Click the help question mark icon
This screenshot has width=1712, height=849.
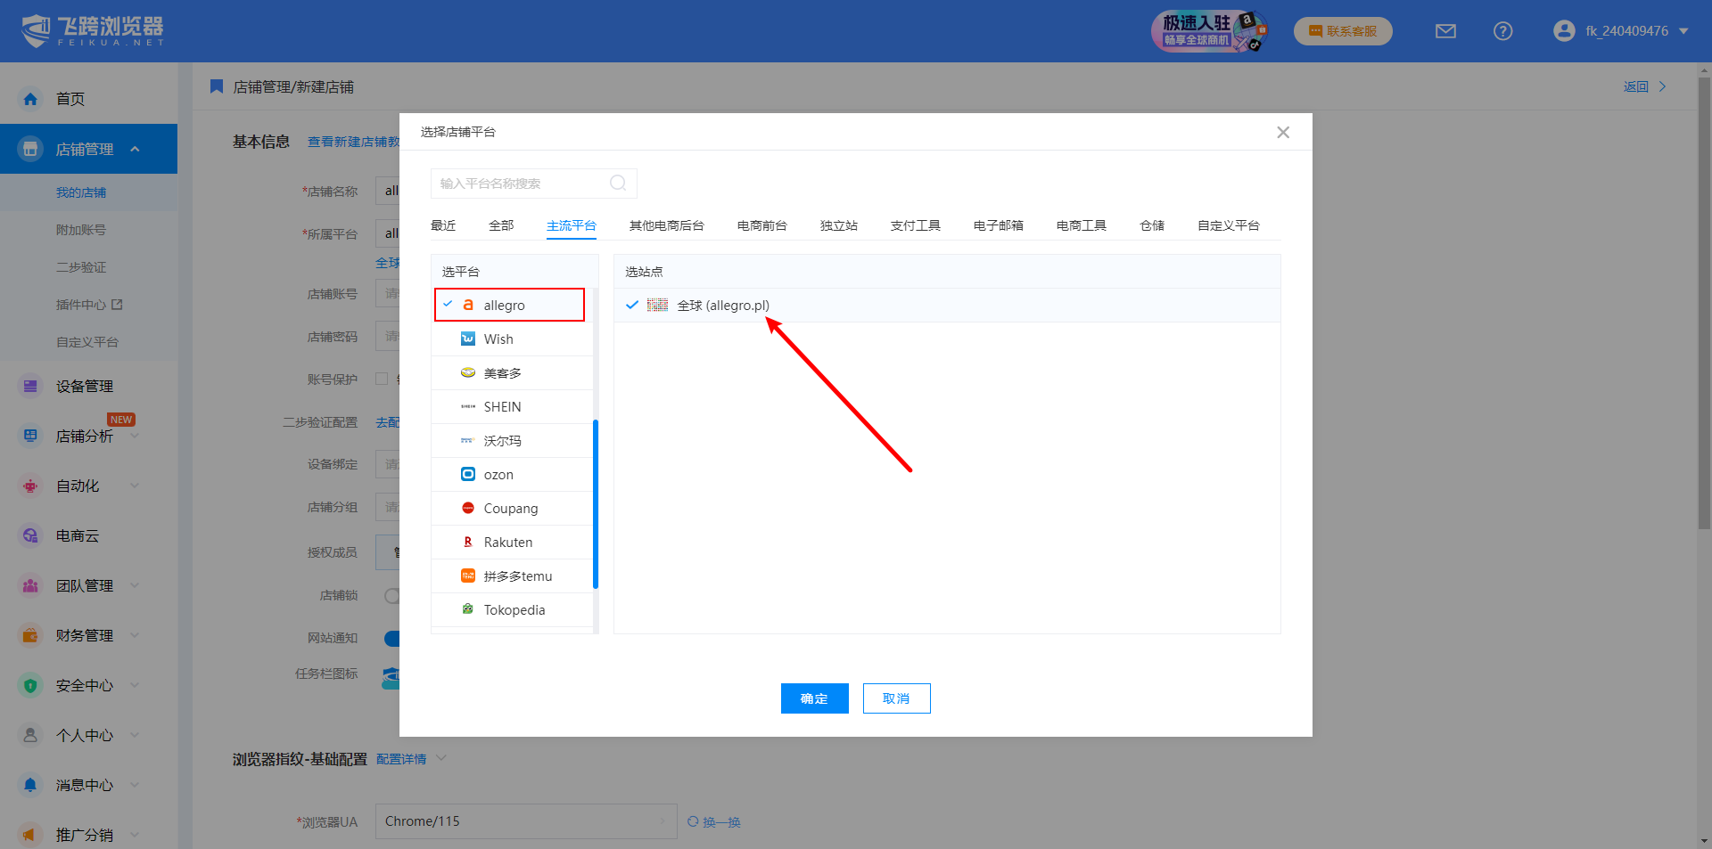(1502, 31)
